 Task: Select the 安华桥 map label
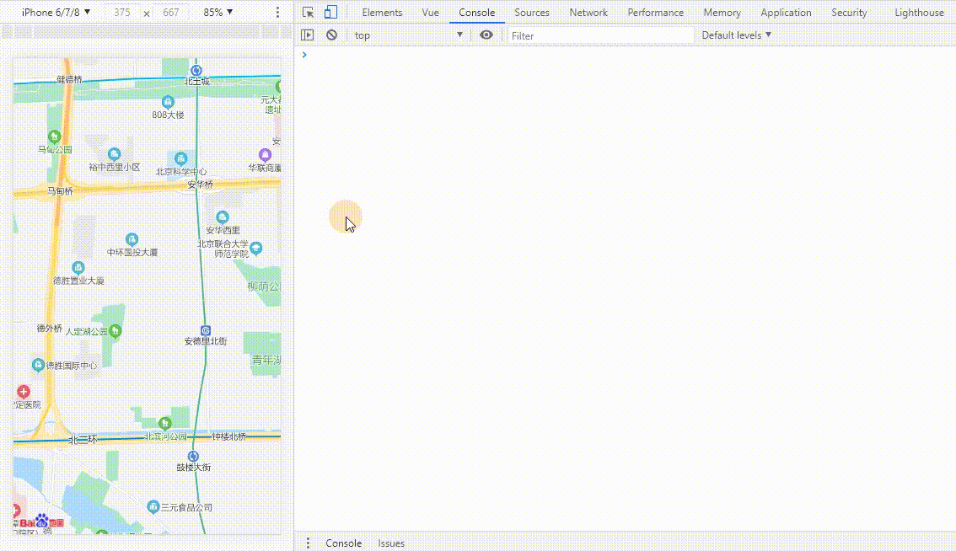click(201, 185)
